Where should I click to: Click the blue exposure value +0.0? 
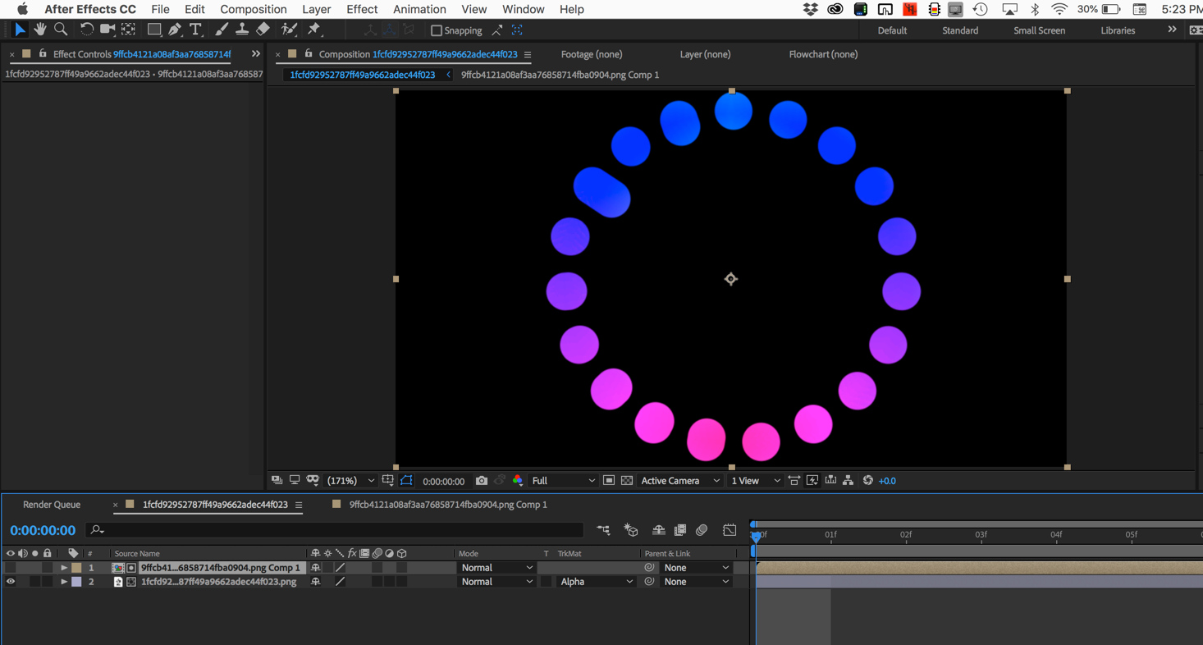coord(887,481)
